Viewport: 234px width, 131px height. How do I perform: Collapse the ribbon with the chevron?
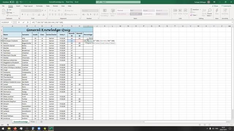[232, 19]
